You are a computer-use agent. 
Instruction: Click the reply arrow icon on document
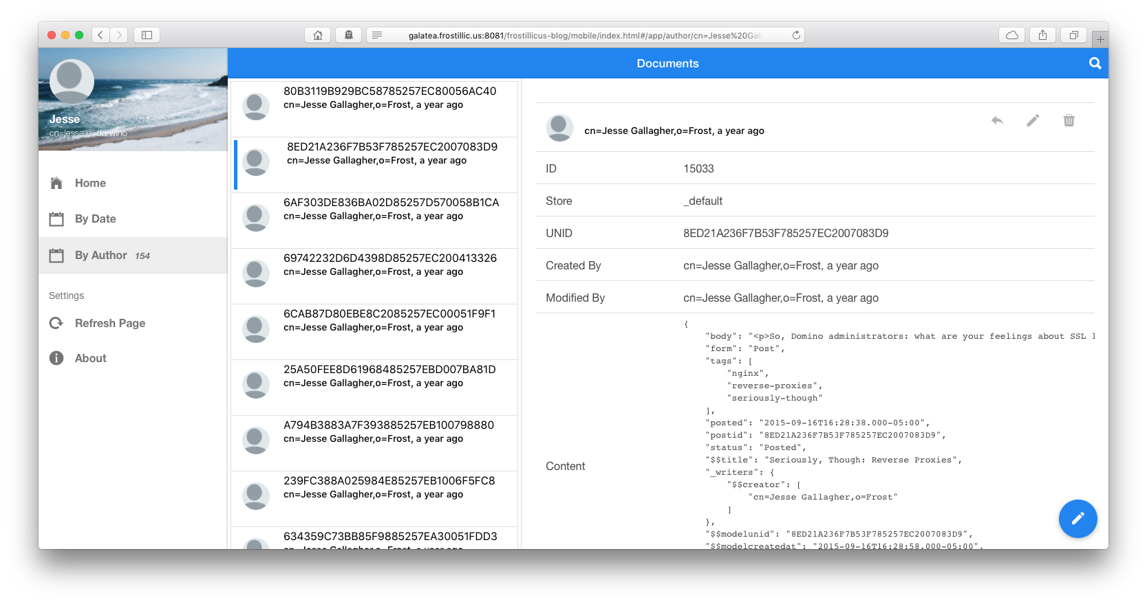coord(997,121)
